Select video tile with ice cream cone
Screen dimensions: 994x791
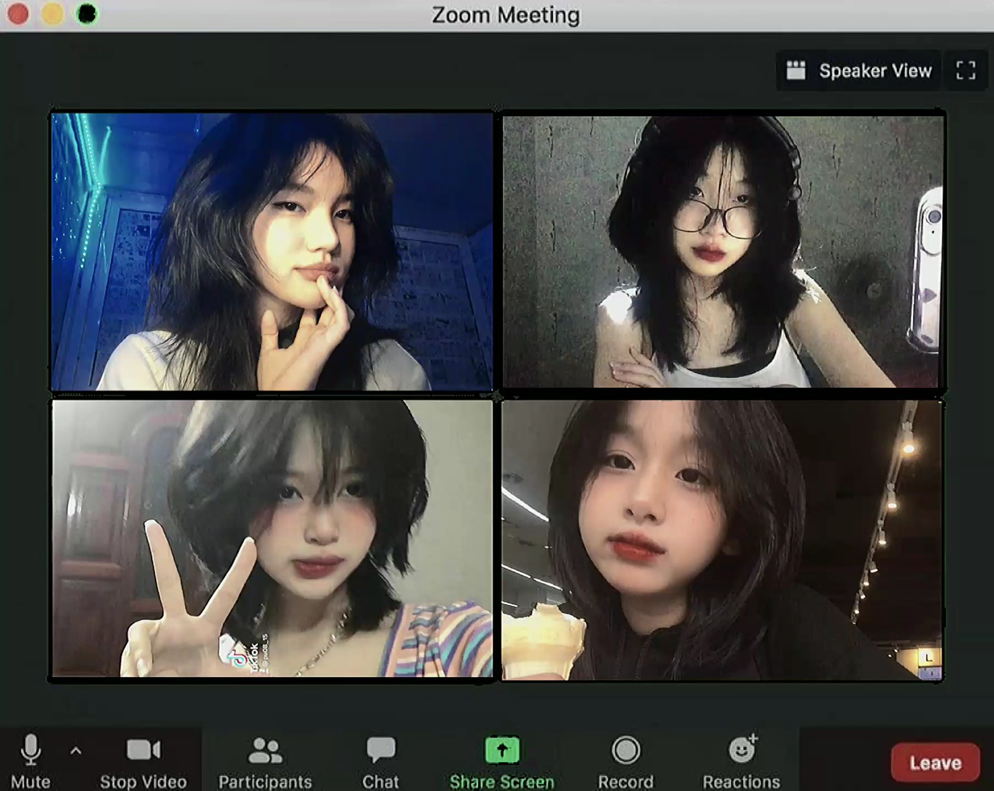point(723,539)
